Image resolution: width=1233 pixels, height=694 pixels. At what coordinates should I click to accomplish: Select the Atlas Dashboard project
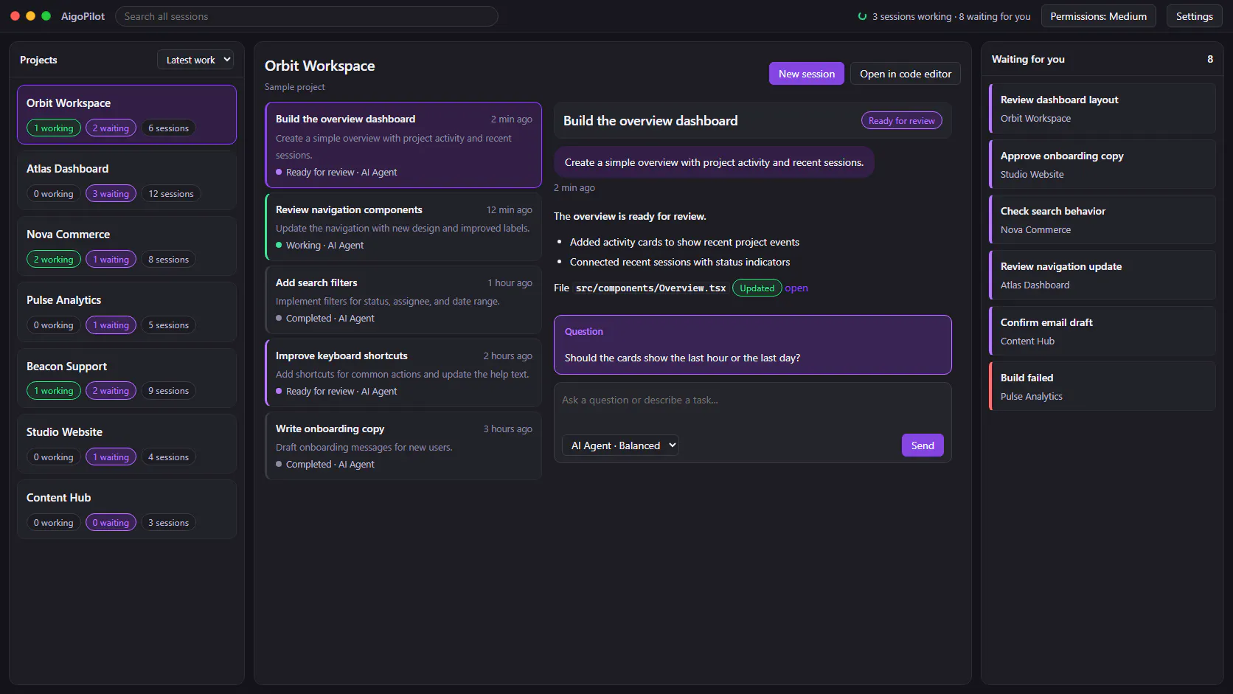pyautogui.click(x=127, y=181)
